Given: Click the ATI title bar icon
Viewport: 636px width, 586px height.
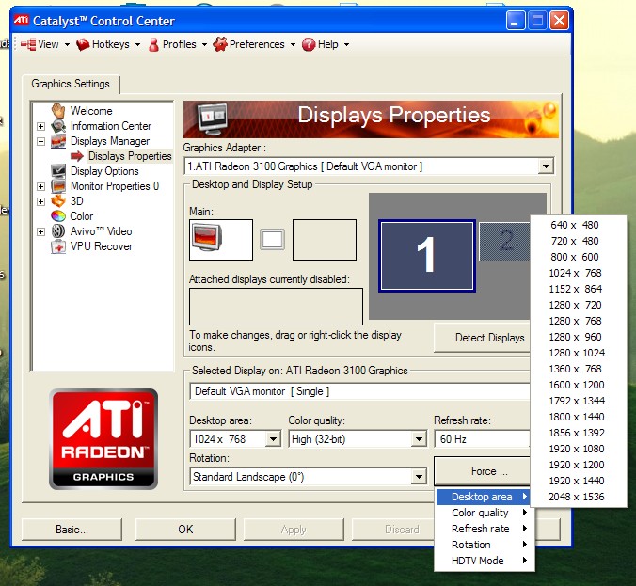Looking at the screenshot, I should (x=21, y=20).
